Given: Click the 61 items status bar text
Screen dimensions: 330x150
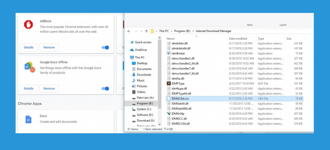Looking at the screenshot, I should pos(133,129).
